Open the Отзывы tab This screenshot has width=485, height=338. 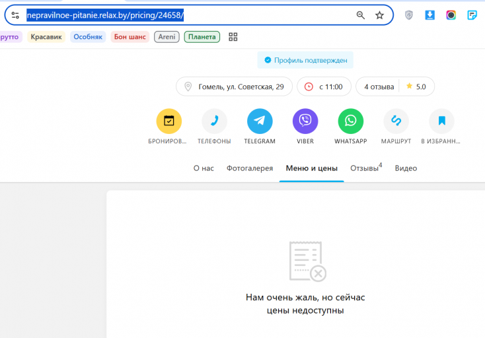[366, 168]
